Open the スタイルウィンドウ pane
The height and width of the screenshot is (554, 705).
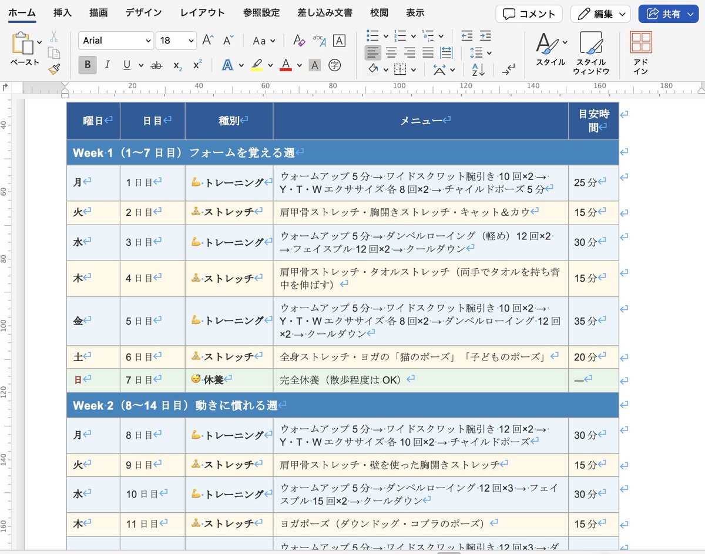592,53
